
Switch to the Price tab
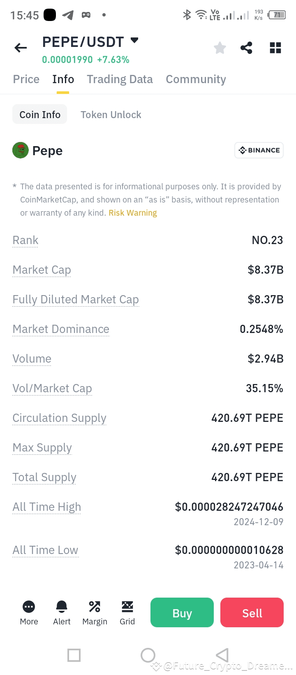26,79
